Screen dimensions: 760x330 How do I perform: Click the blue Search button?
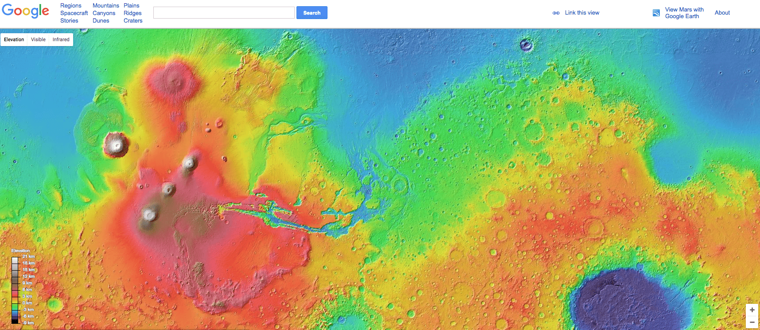coord(312,13)
